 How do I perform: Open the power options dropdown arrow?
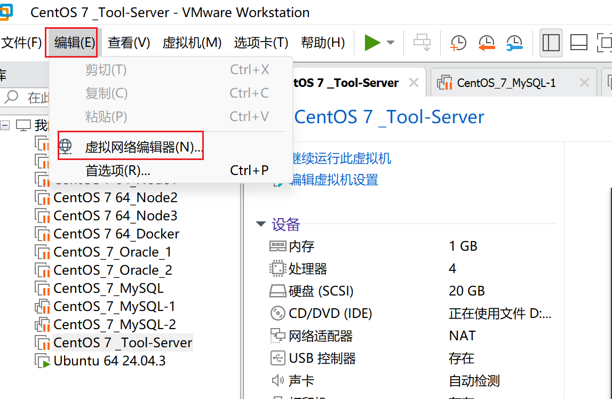coord(391,42)
